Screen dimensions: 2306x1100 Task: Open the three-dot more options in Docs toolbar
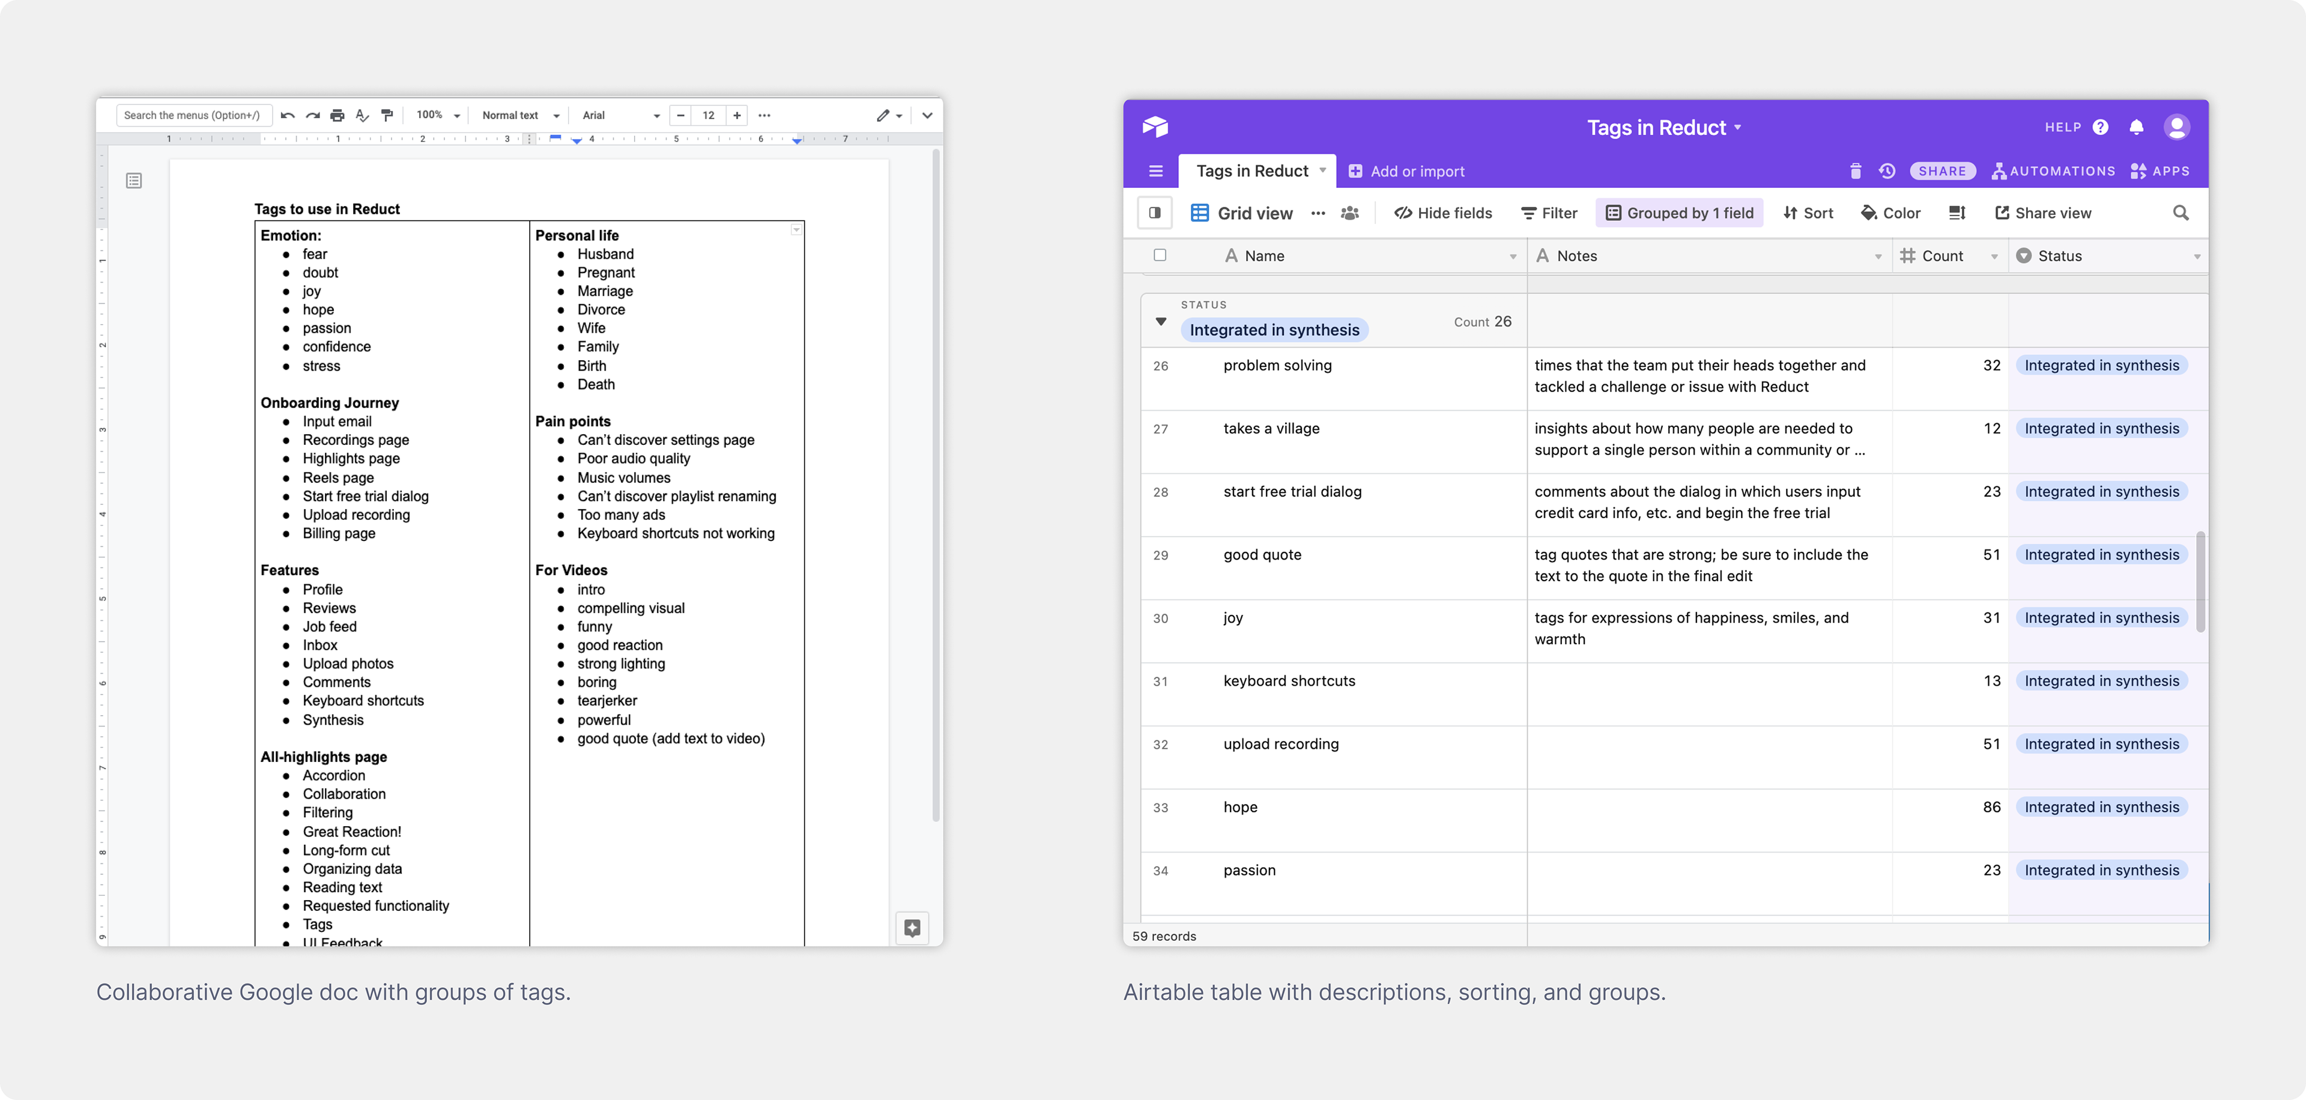[x=764, y=115]
